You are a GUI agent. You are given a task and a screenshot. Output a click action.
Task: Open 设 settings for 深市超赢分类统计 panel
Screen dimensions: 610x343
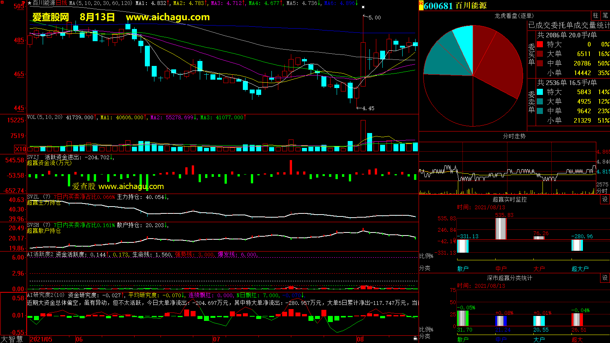point(605,278)
